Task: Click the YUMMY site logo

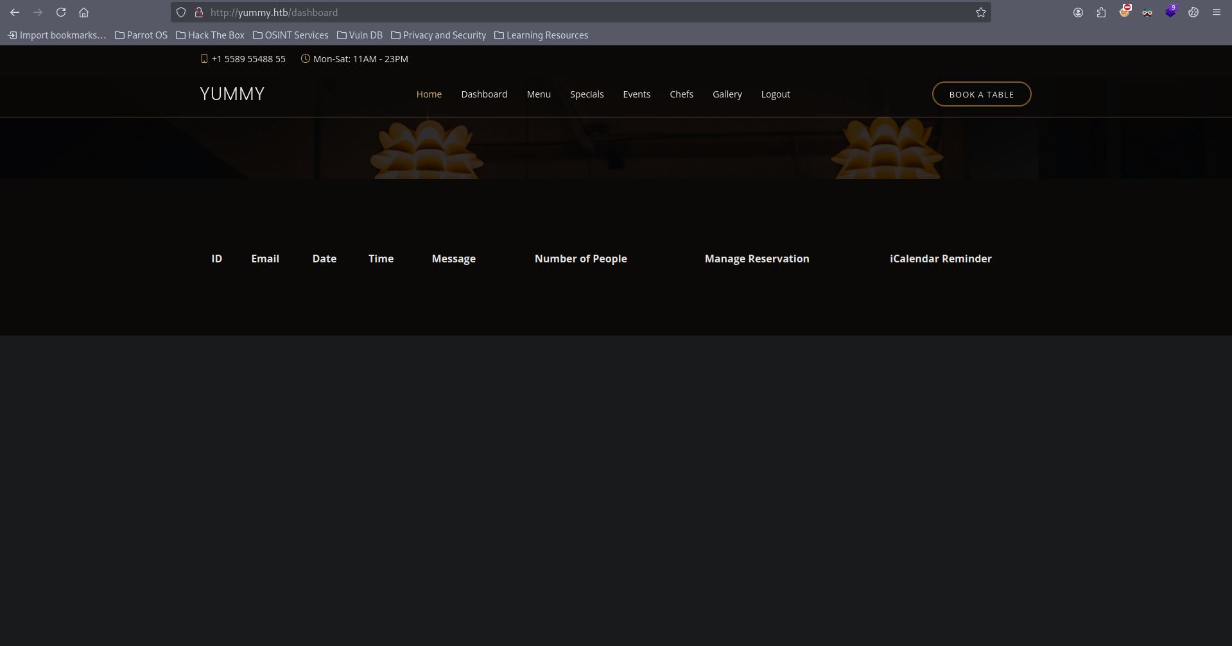Action: [232, 94]
